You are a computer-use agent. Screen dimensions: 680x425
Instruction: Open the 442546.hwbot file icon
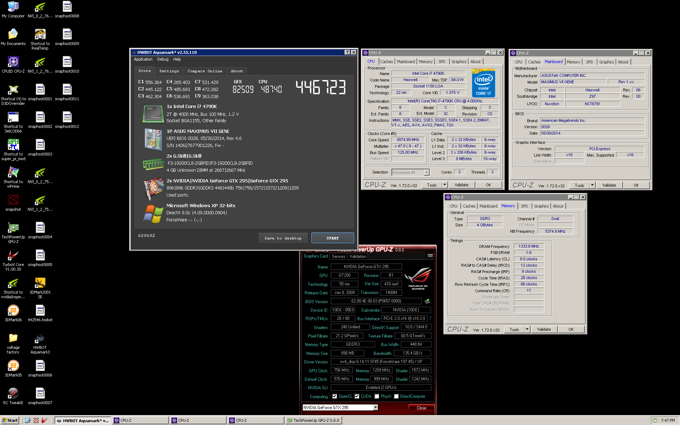(40, 313)
